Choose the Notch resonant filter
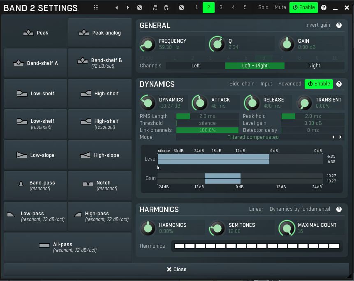The height and width of the screenshot is (281, 354). 100,186
